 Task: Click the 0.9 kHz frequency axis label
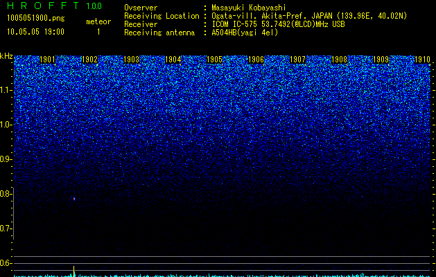click(6, 159)
